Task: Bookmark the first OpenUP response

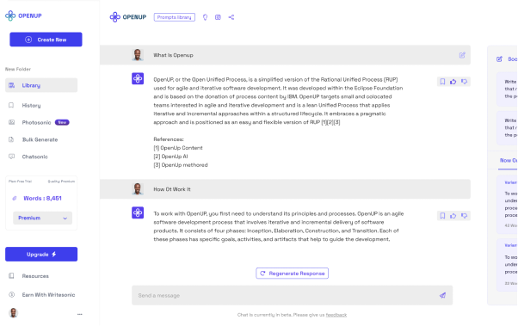Action: pos(442,82)
